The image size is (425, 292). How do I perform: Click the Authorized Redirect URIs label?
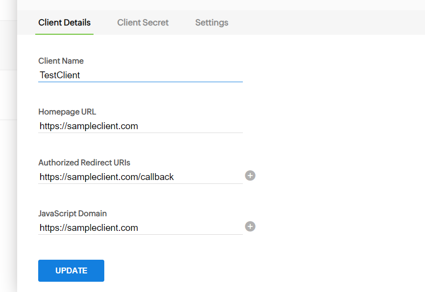pos(84,162)
